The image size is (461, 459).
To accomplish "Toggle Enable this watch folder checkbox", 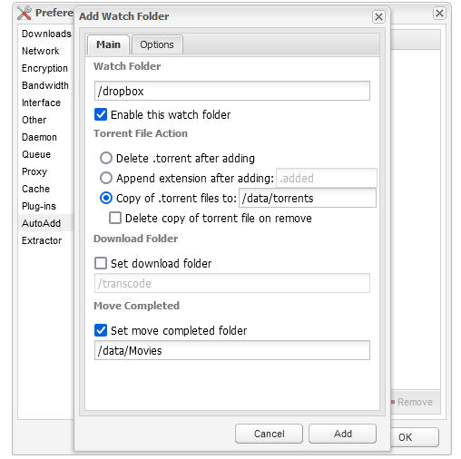I will click(x=101, y=115).
